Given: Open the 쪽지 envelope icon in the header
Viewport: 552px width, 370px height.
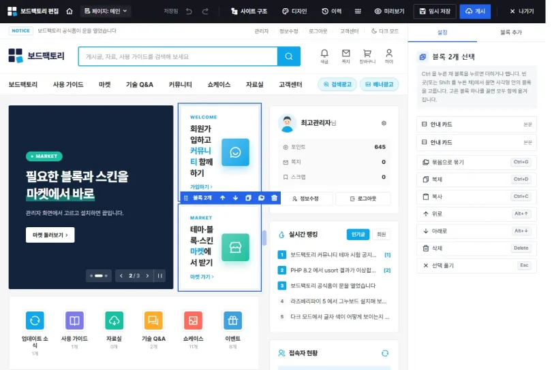Looking at the screenshot, I should point(346,56).
